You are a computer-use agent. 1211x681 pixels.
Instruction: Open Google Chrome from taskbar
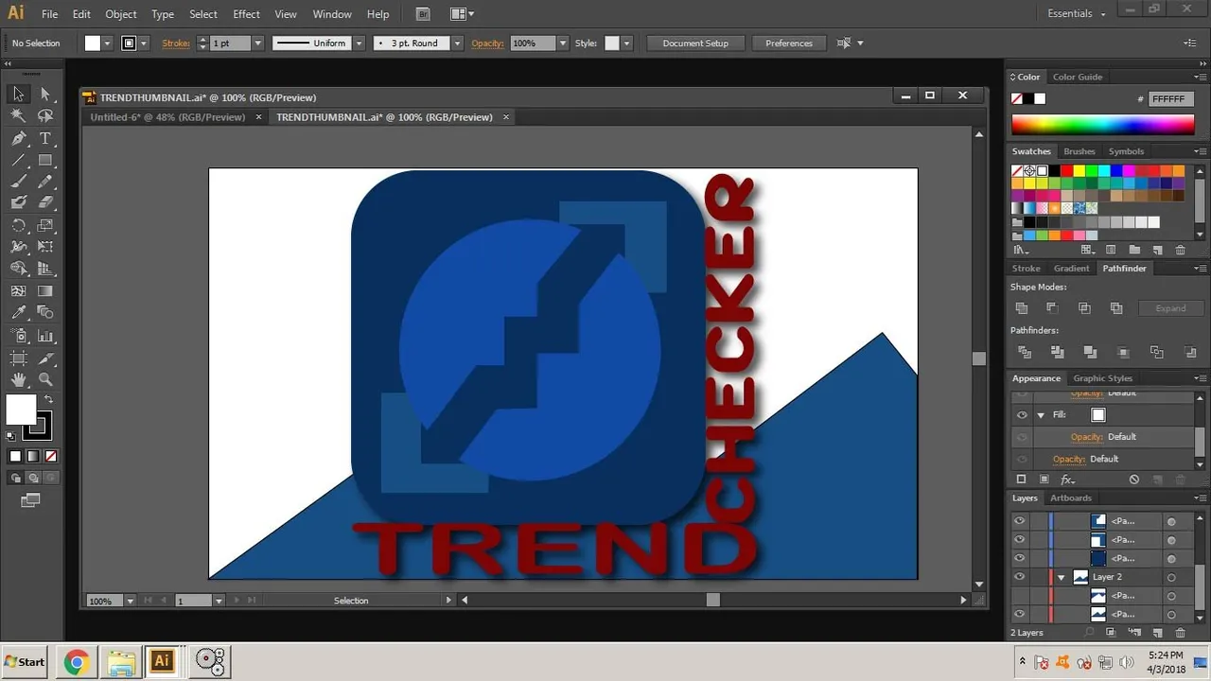point(77,661)
